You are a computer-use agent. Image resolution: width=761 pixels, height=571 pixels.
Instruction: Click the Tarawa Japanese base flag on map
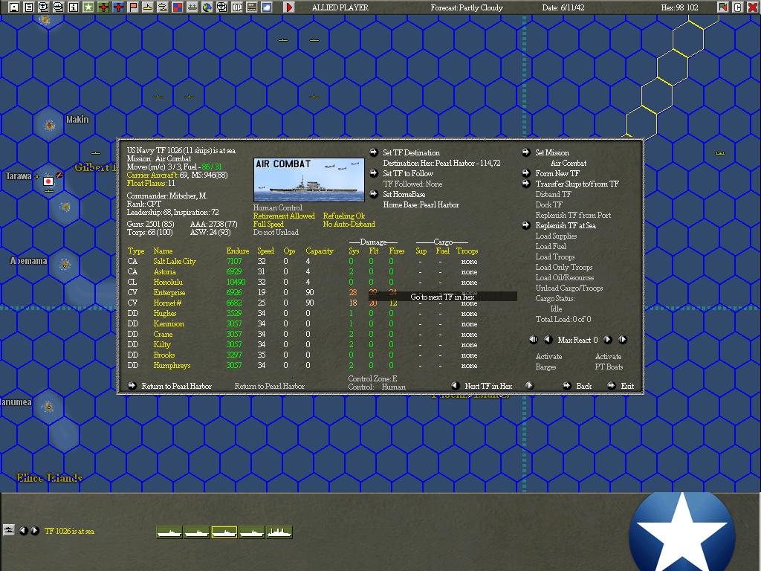[48, 181]
